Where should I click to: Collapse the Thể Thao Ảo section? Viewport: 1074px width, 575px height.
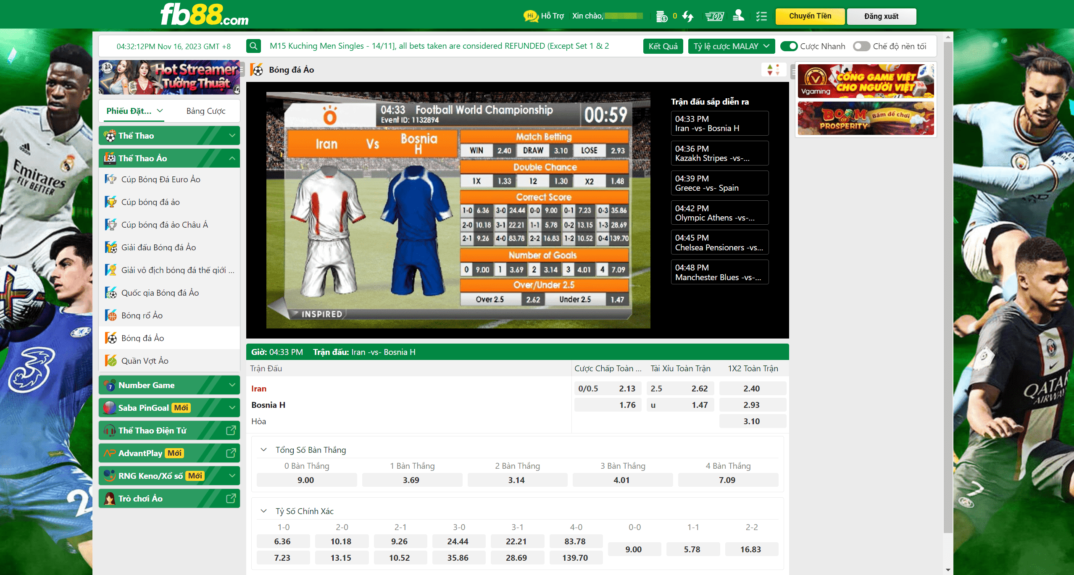232,158
